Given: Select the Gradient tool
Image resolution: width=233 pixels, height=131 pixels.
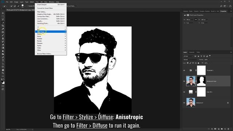Looking at the screenshot, I should click(x=3, y=48).
